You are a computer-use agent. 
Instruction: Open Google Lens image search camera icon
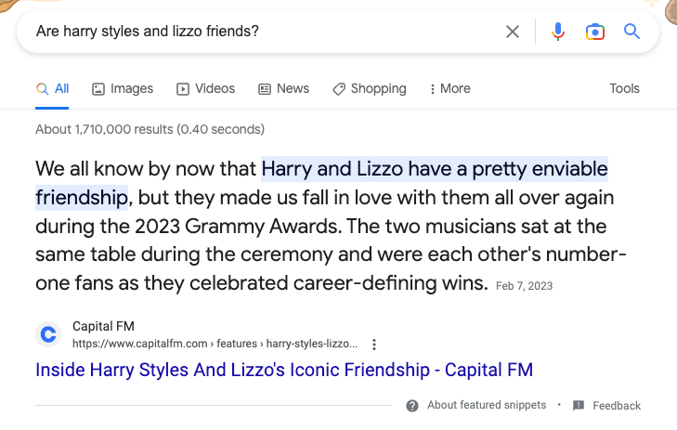click(x=594, y=32)
